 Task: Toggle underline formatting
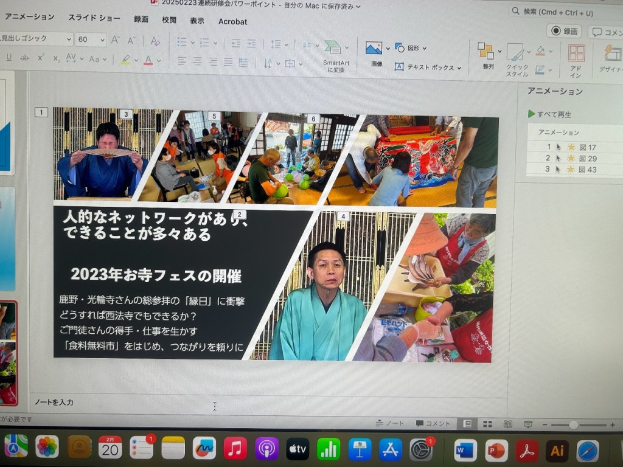click(x=9, y=58)
